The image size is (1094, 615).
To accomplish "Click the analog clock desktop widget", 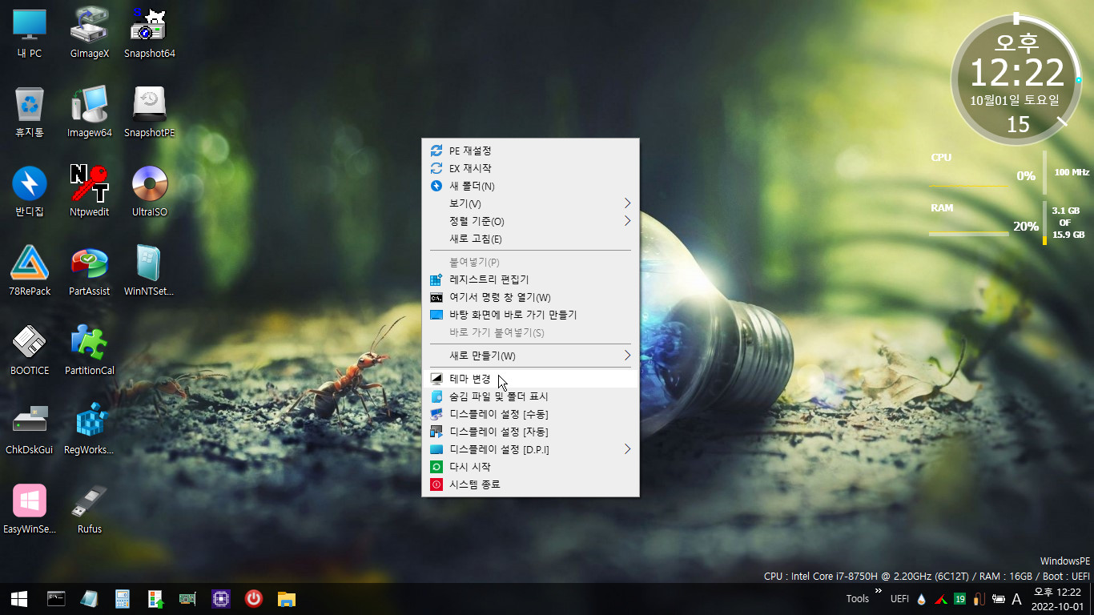I will [x=1016, y=79].
